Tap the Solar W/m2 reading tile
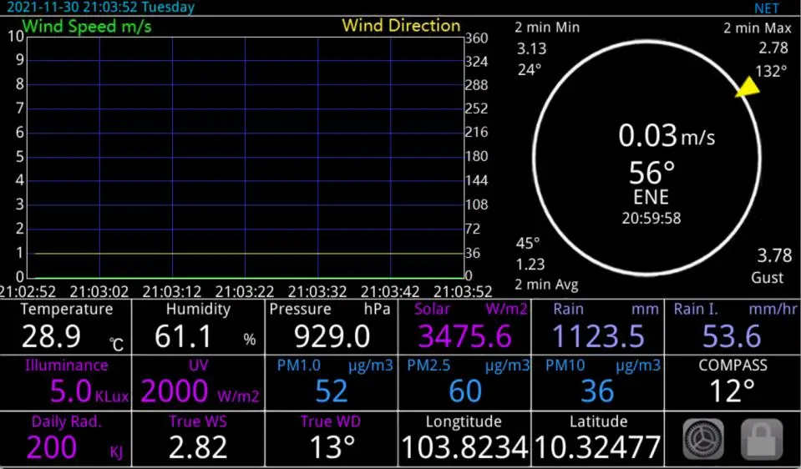This screenshot has height=469, width=801. pos(465,326)
